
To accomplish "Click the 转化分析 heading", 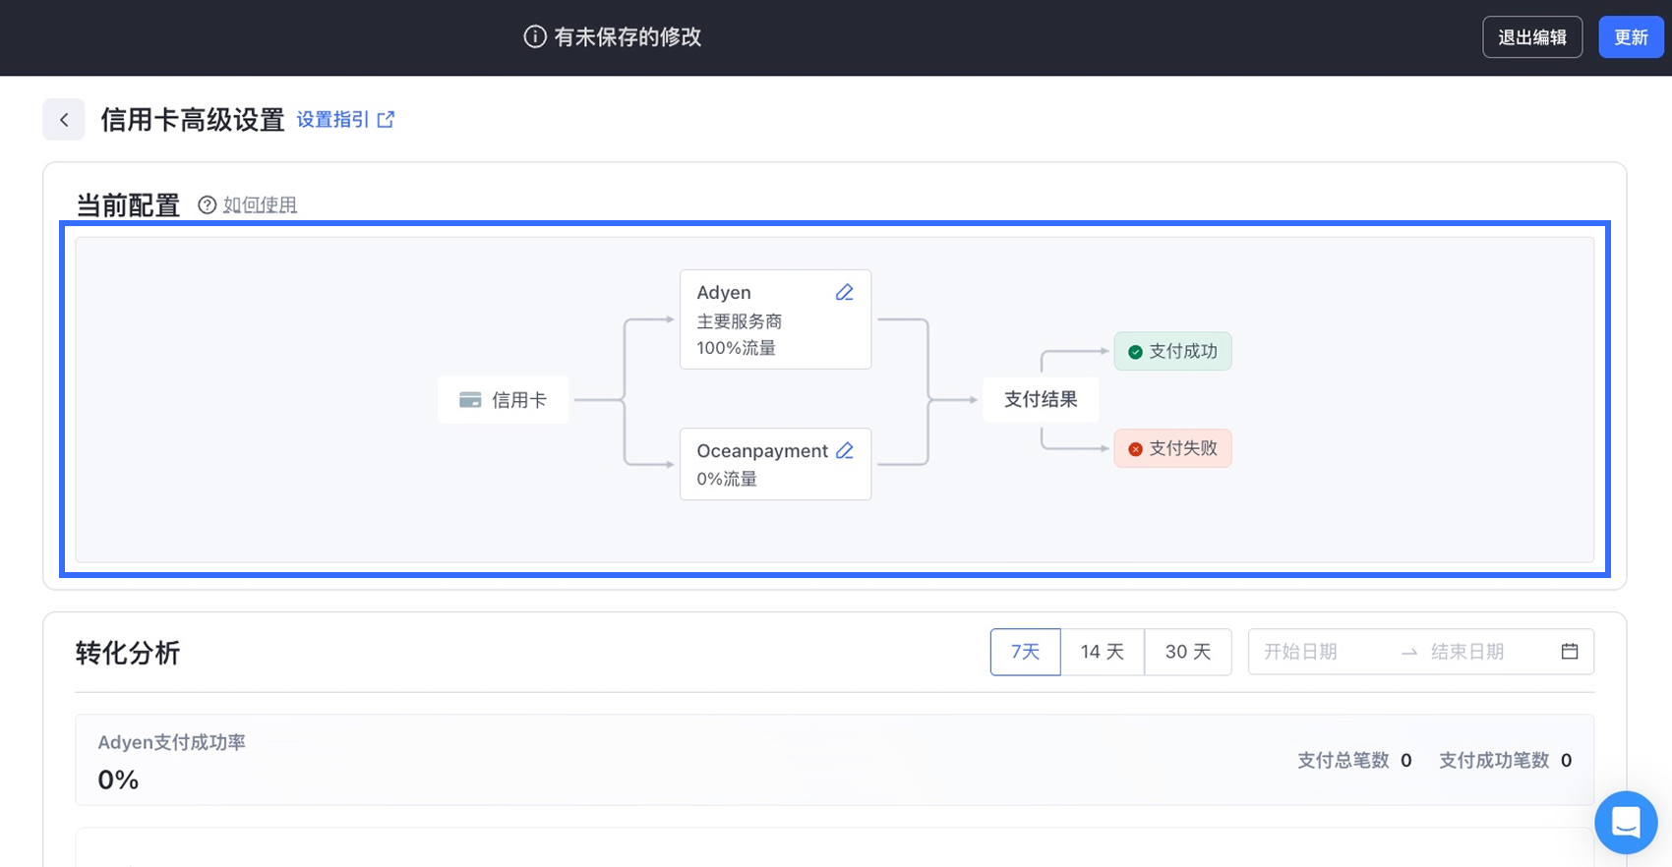I will [x=128, y=653].
